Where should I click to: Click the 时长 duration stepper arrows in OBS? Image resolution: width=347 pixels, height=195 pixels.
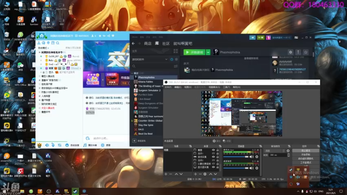288,155
